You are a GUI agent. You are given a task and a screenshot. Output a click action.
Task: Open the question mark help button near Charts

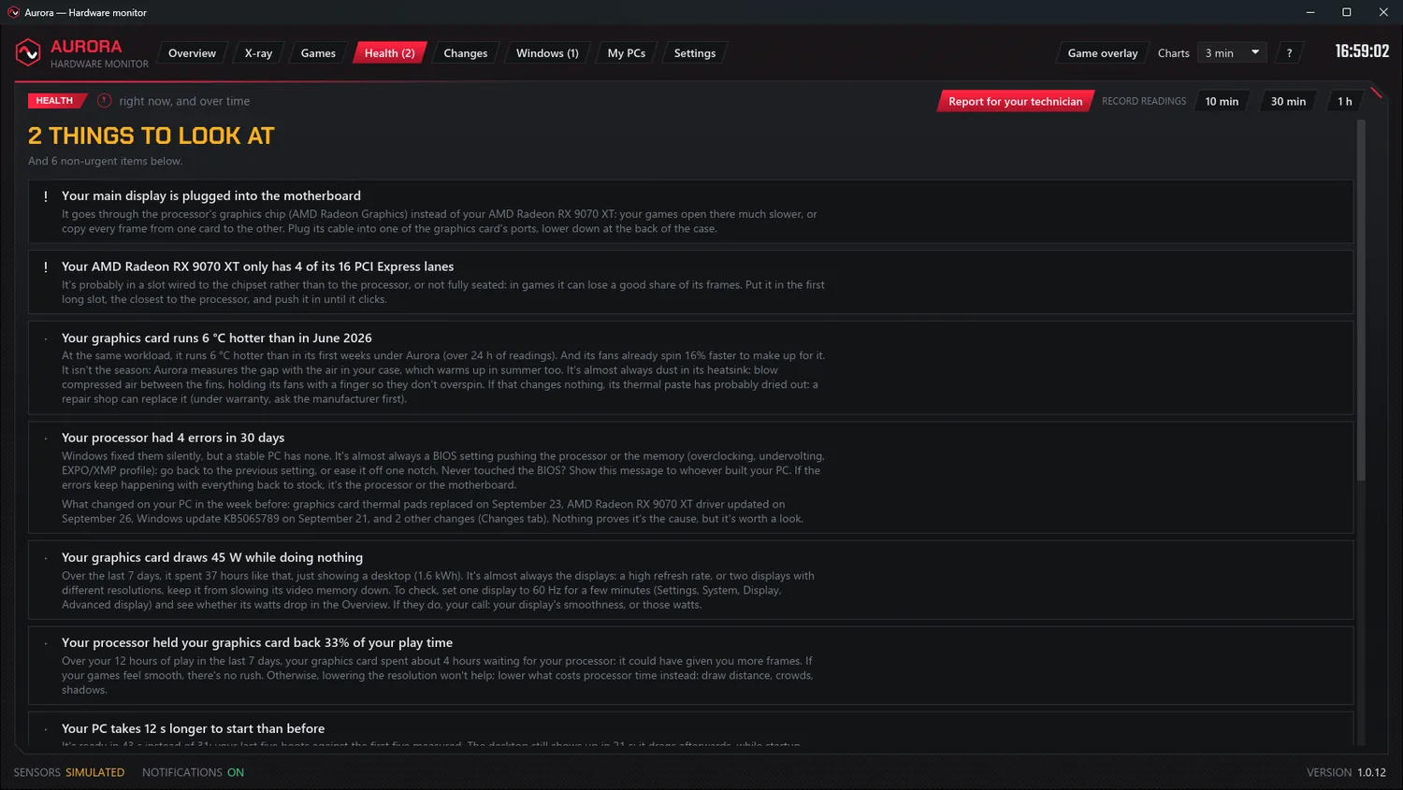click(x=1289, y=53)
